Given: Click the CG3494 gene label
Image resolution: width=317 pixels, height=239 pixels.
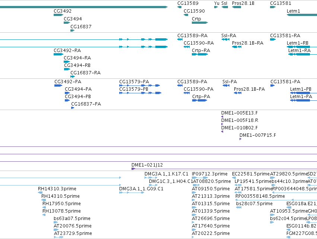Looking at the screenshot, I should [x=73, y=19].
